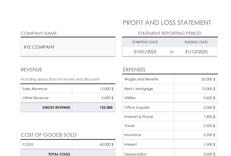
Task: Click the STATEMENT REPORTING PERIOD heading
Action: coord(170,33)
